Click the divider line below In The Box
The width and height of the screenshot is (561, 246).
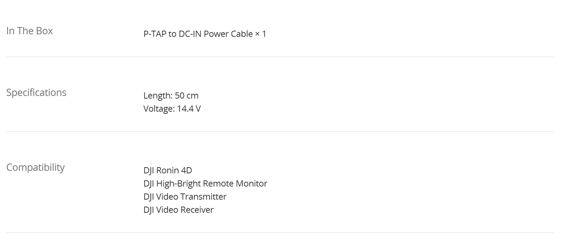point(280,57)
